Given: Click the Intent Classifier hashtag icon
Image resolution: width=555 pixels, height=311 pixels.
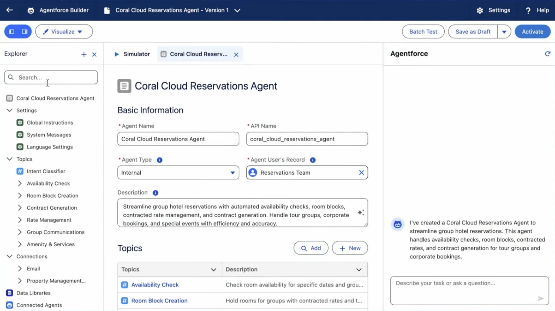Looking at the screenshot, I should 20,171.
